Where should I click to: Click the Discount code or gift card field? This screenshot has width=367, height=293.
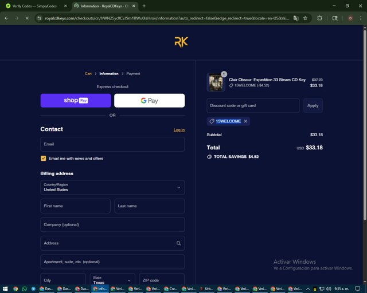click(x=253, y=106)
